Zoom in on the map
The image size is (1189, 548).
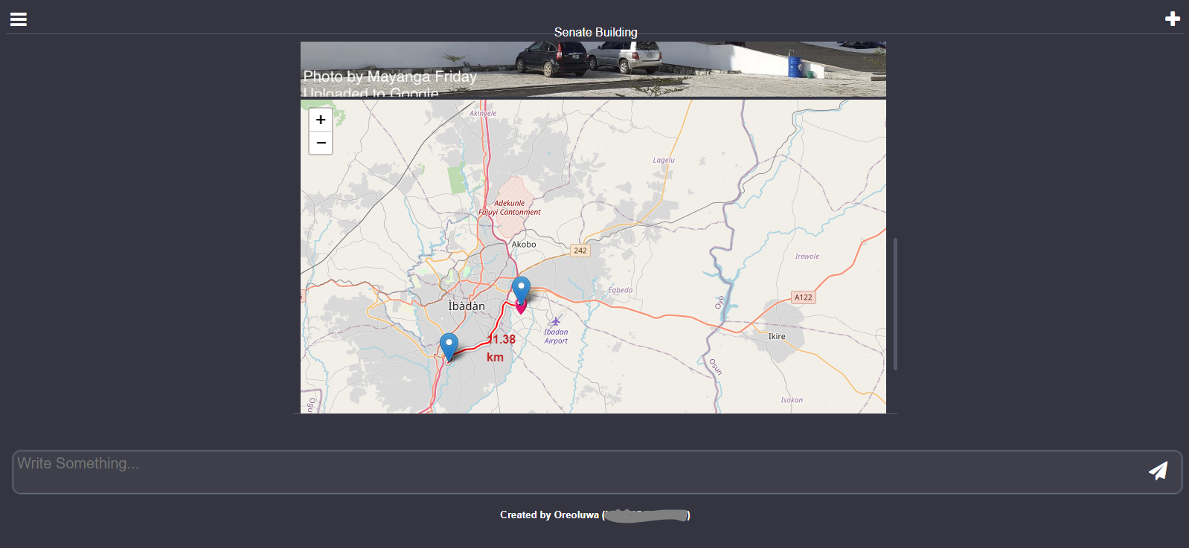tap(321, 120)
